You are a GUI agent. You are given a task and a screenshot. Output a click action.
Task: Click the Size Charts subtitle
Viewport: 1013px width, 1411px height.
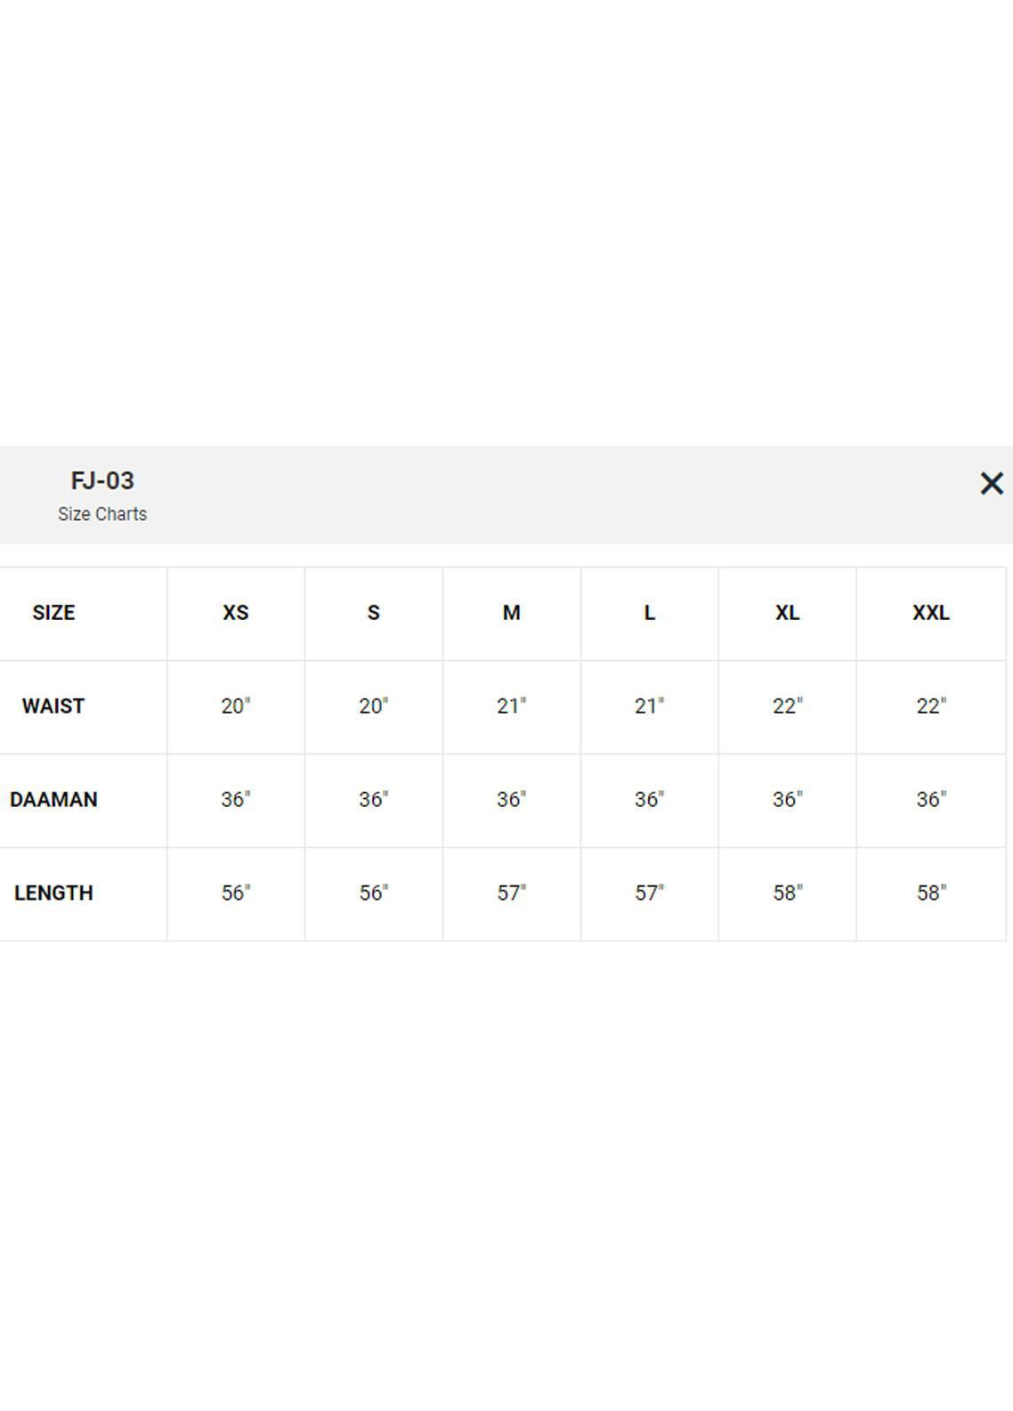[x=102, y=514]
